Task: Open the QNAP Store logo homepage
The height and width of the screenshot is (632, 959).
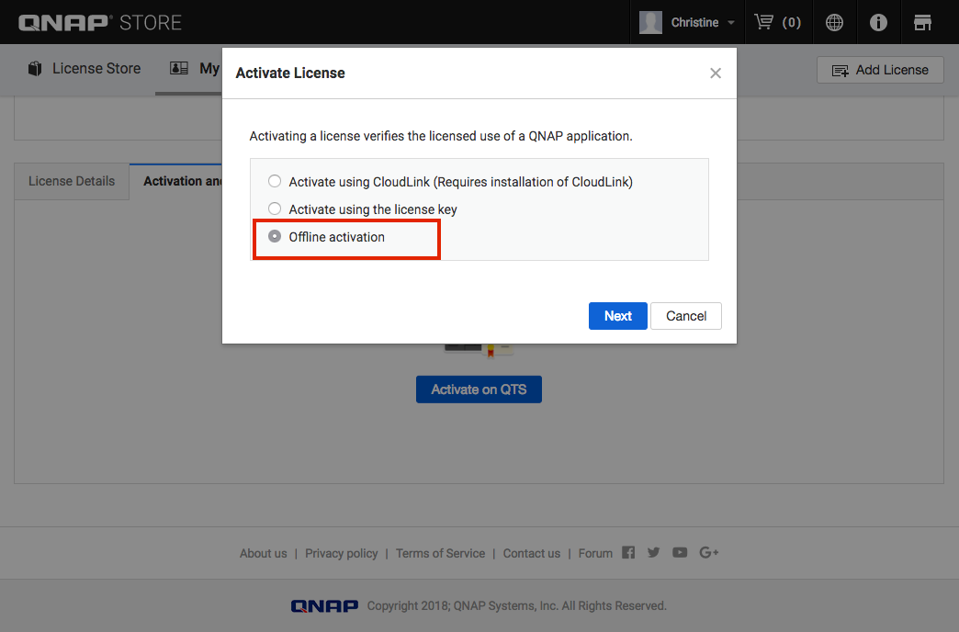Action: coord(100,23)
